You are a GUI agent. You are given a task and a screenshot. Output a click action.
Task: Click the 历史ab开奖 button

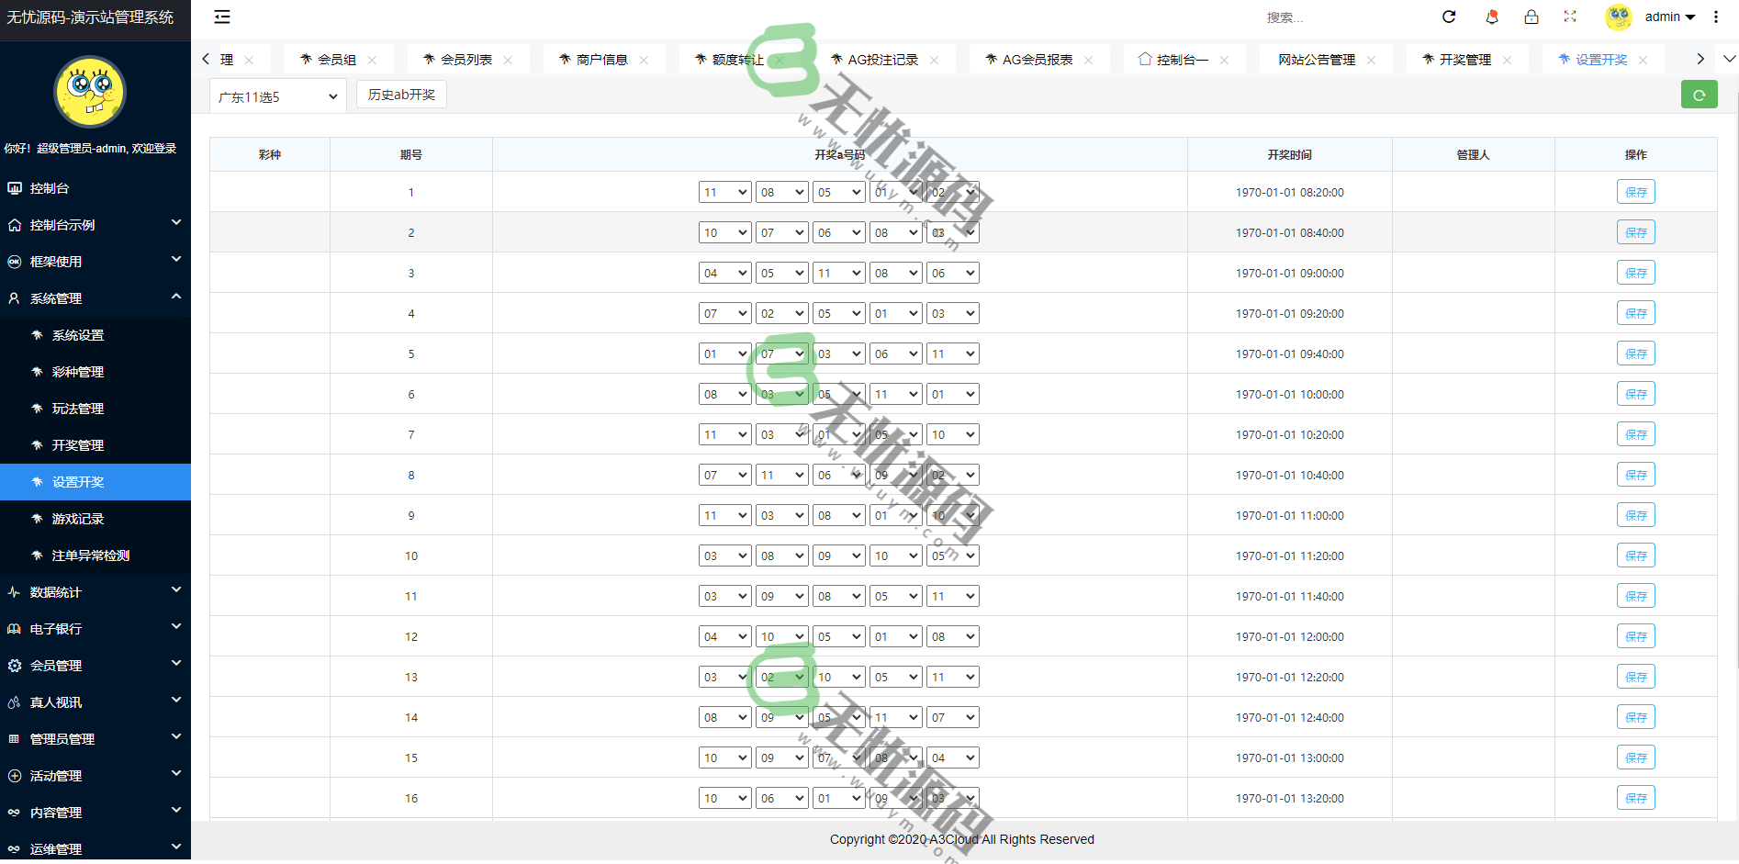(x=401, y=95)
